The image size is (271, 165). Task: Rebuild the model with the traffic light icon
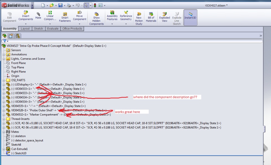95,5
